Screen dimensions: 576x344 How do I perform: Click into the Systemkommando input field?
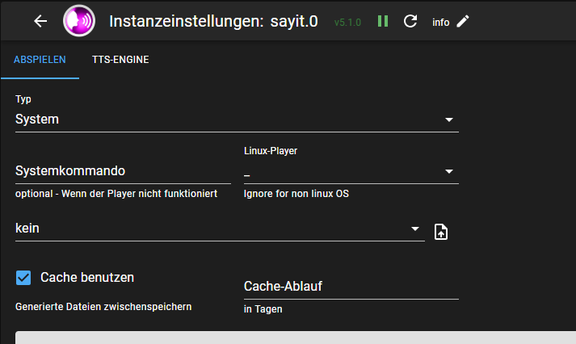pos(123,171)
